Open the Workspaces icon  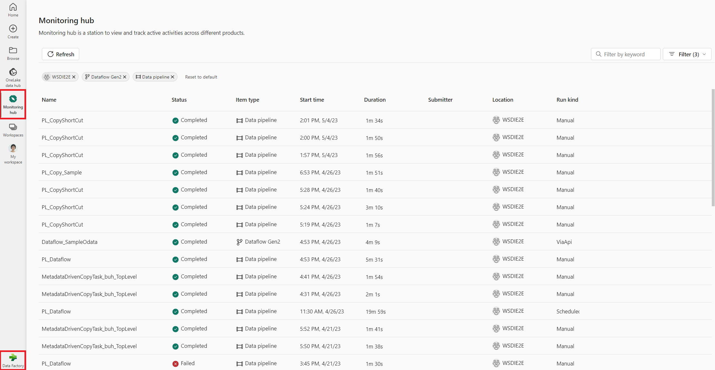click(x=13, y=130)
